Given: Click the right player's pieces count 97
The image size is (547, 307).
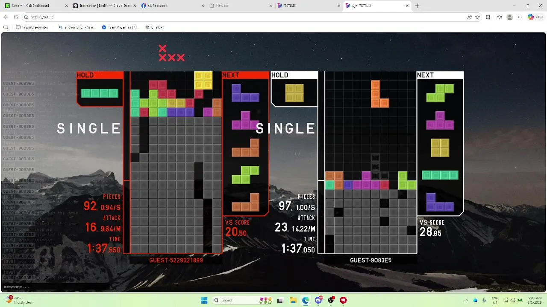Looking at the screenshot, I should 285,206.
